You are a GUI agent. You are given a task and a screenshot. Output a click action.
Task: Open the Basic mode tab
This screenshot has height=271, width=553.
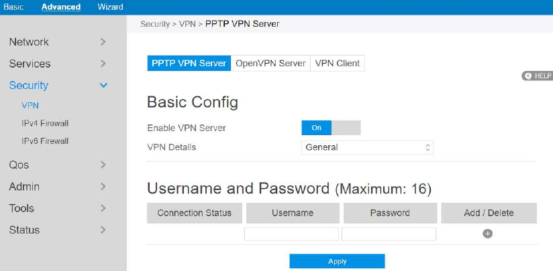(13, 7)
